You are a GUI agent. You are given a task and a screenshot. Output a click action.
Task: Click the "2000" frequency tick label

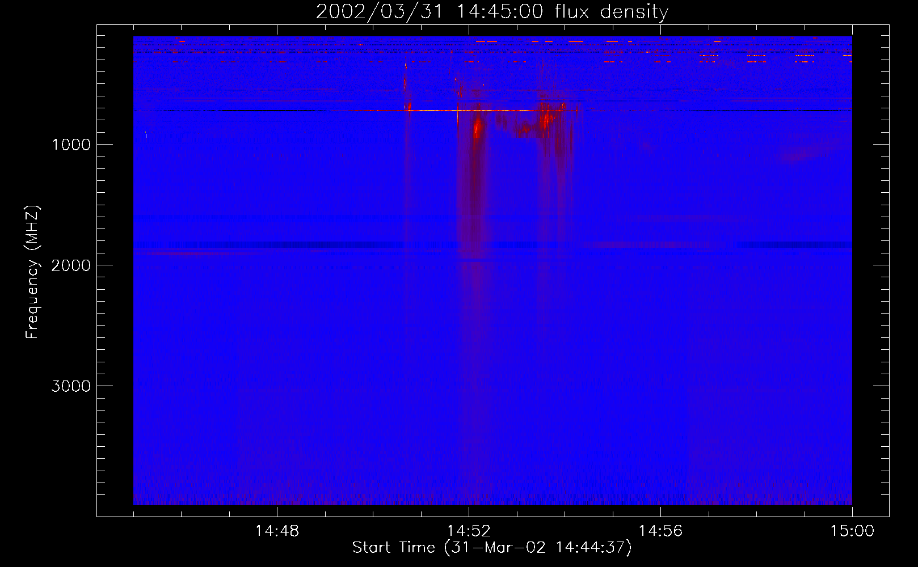pos(71,265)
